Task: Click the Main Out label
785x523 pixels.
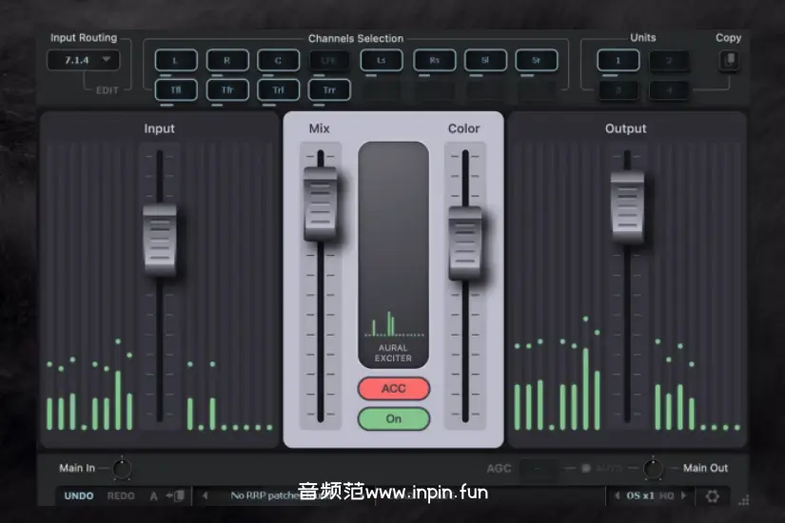Action: [705, 468]
